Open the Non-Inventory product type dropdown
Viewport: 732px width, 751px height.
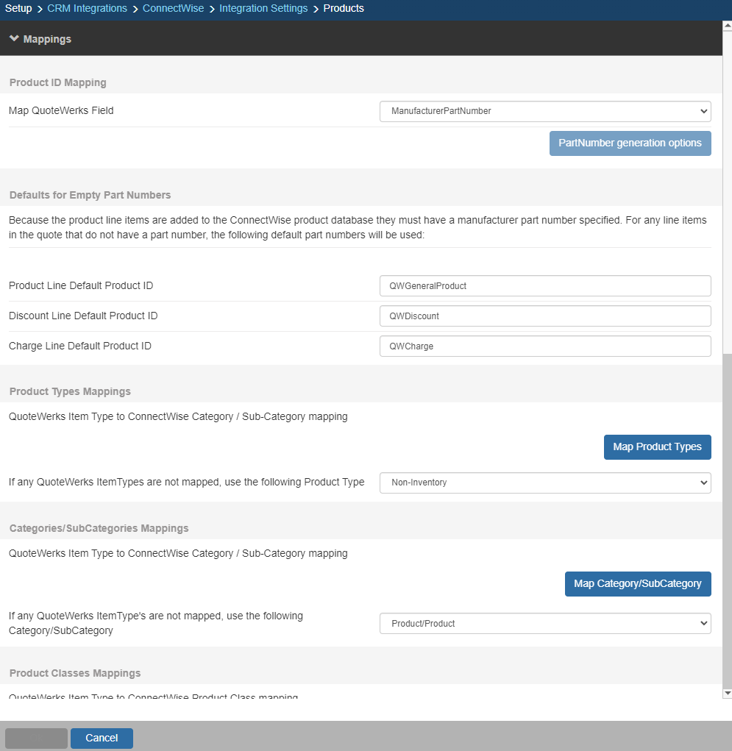pyautogui.click(x=545, y=483)
